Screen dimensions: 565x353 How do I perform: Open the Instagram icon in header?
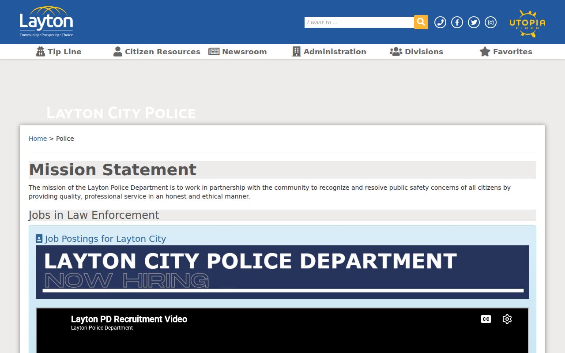pos(490,23)
